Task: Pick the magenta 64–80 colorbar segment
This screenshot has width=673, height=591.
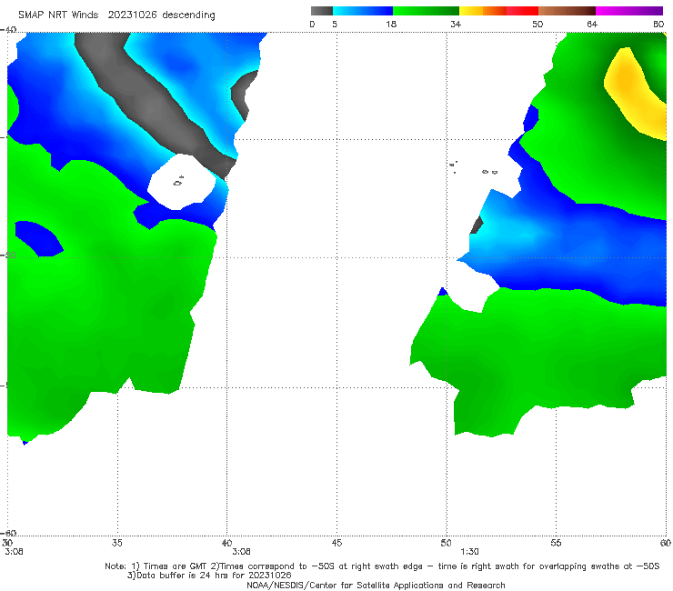Action: point(629,11)
